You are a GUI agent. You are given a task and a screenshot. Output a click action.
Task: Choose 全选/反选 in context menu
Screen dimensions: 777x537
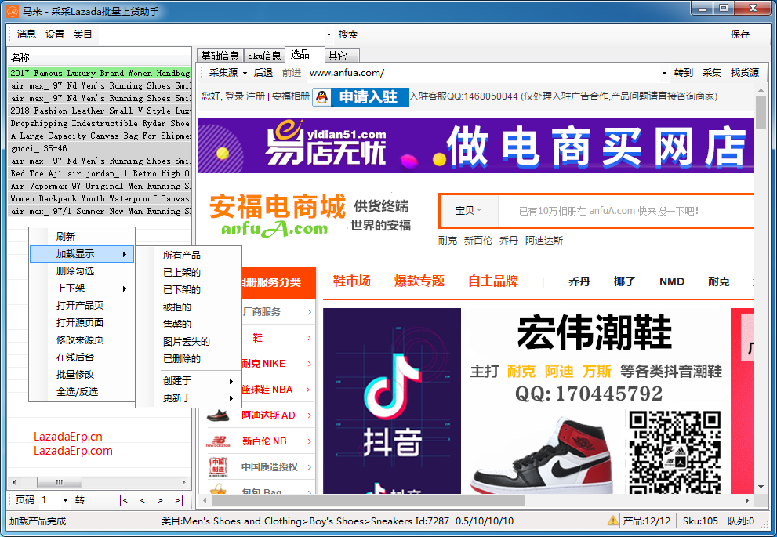pyautogui.click(x=82, y=392)
